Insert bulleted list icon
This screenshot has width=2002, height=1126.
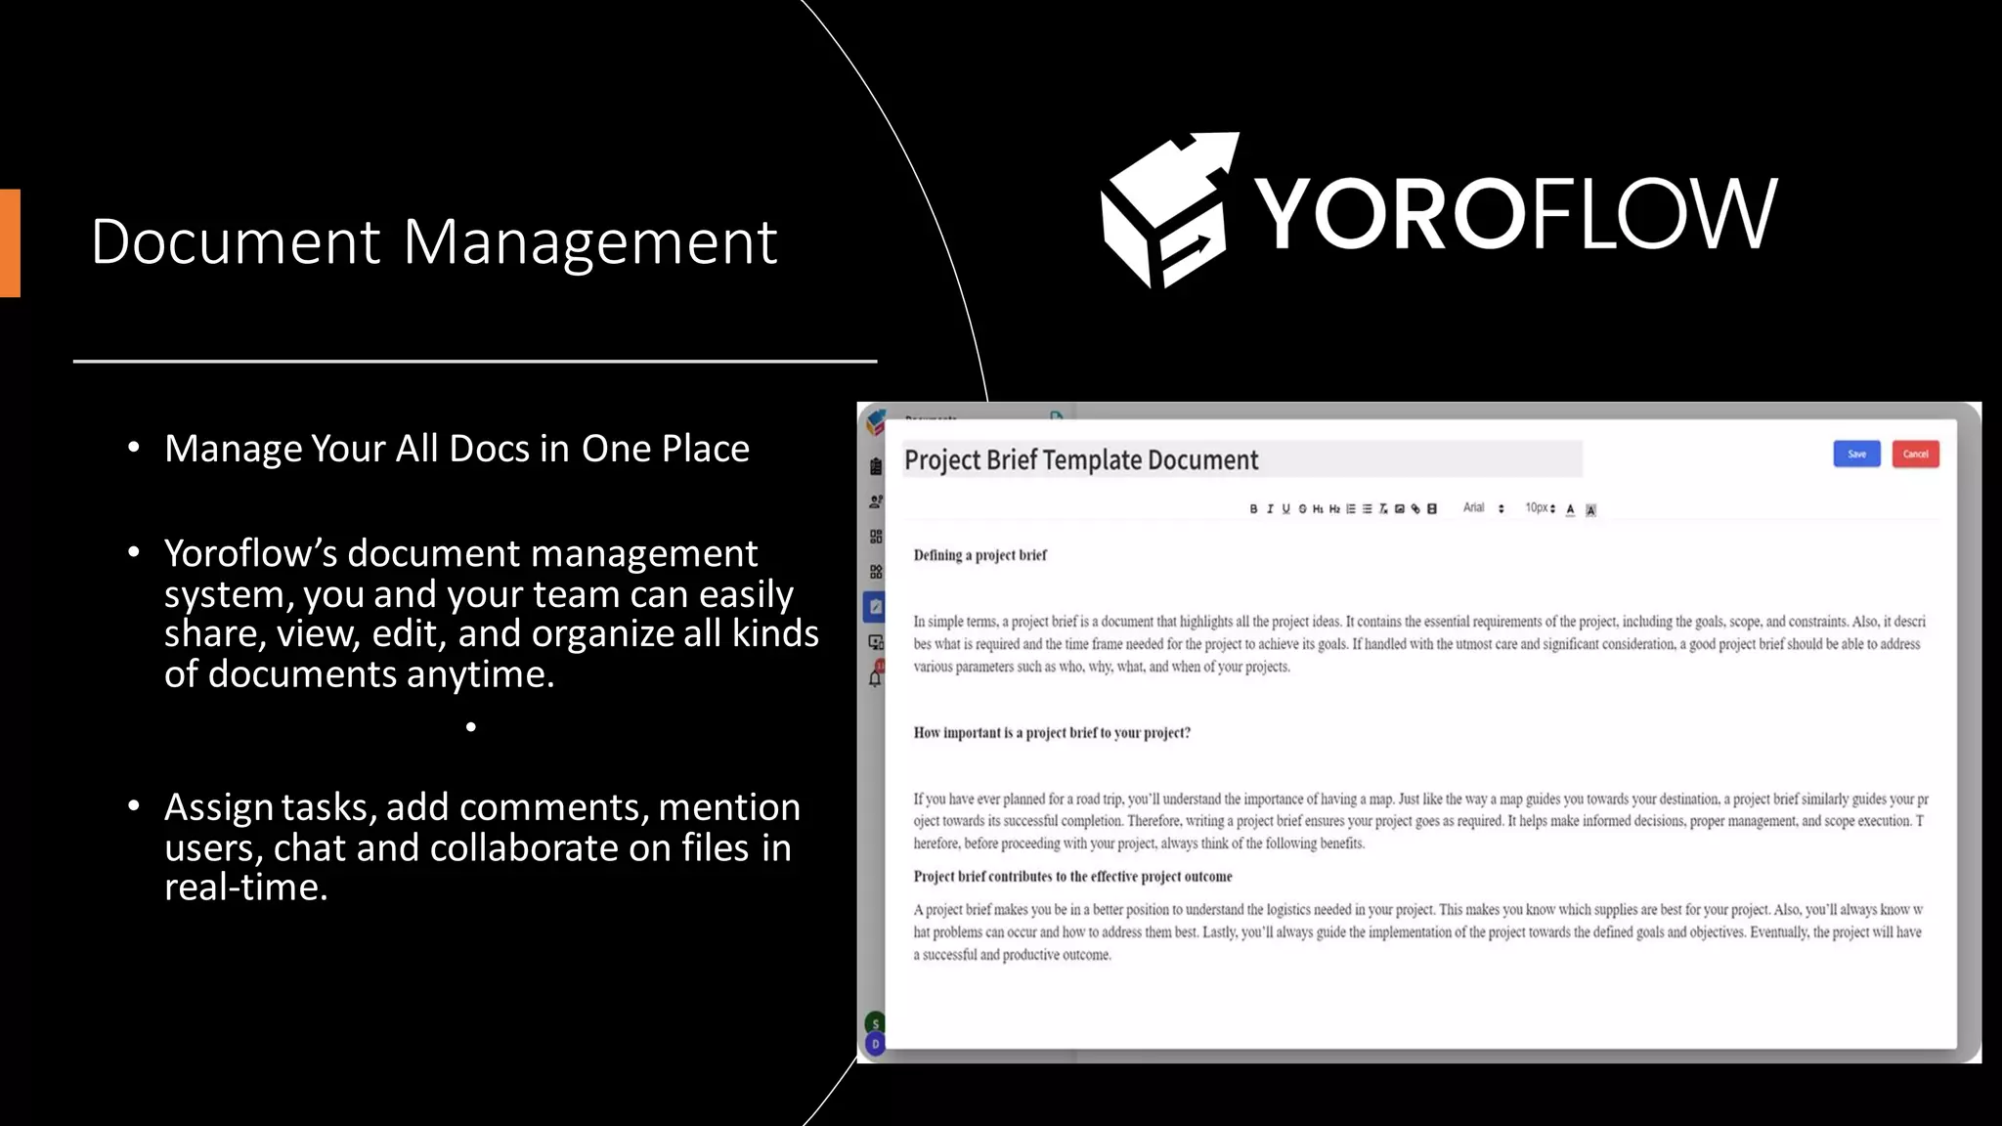tap(1368, 508)
